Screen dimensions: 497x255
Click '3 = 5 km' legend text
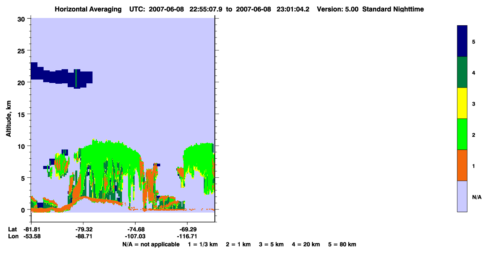point(272,244)
